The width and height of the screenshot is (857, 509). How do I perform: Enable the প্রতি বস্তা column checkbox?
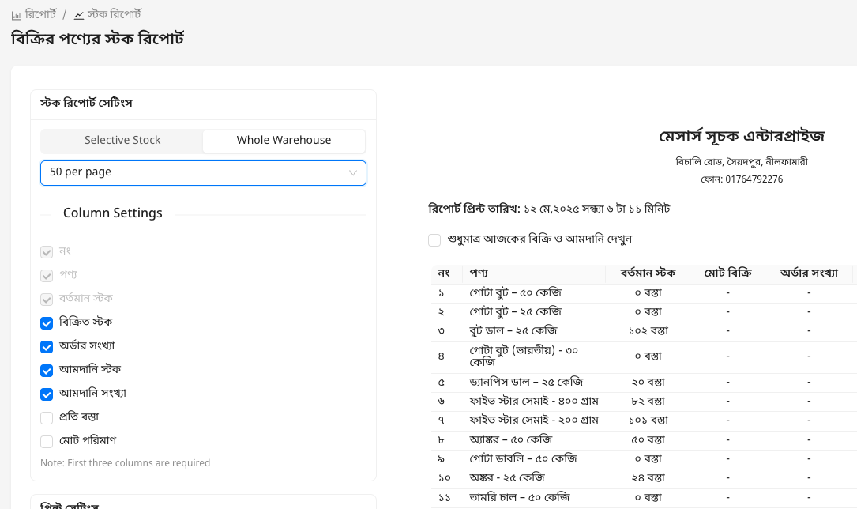point(47,417)
